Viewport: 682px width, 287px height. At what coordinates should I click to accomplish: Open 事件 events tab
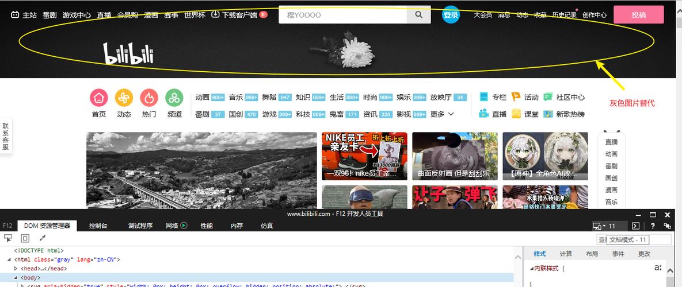(x=618, y=254)
